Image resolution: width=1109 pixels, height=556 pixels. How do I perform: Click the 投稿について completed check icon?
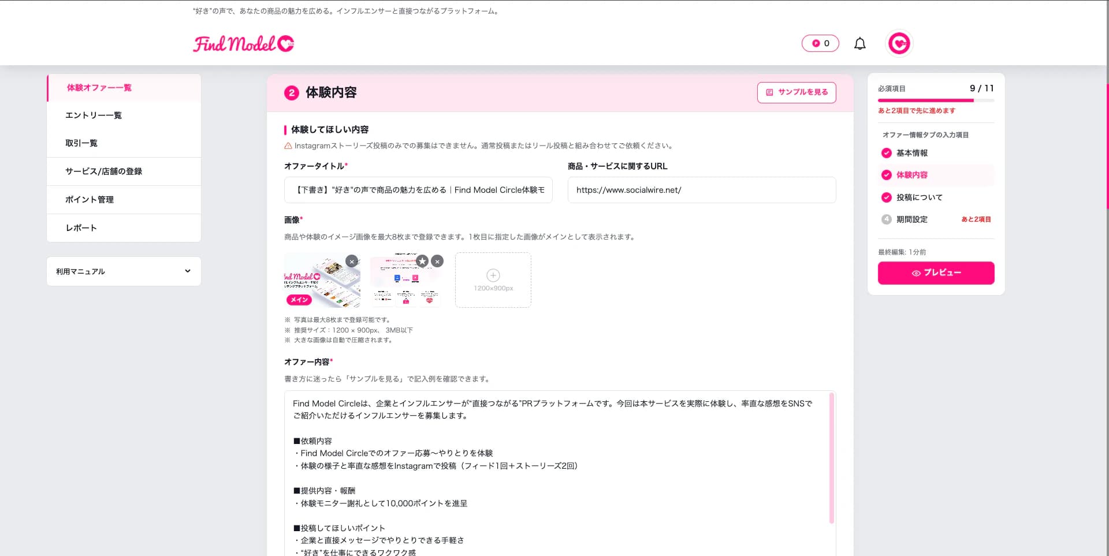(886, 197)
